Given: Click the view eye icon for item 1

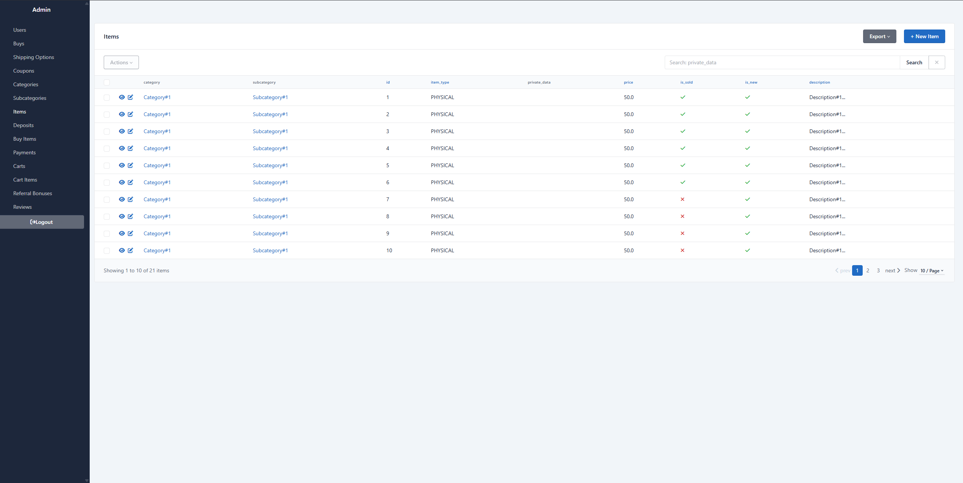Looking at the screenshot, I should 122,97.
